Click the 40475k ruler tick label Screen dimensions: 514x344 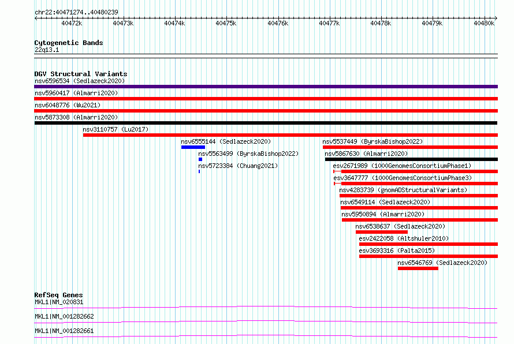(226, 23)
